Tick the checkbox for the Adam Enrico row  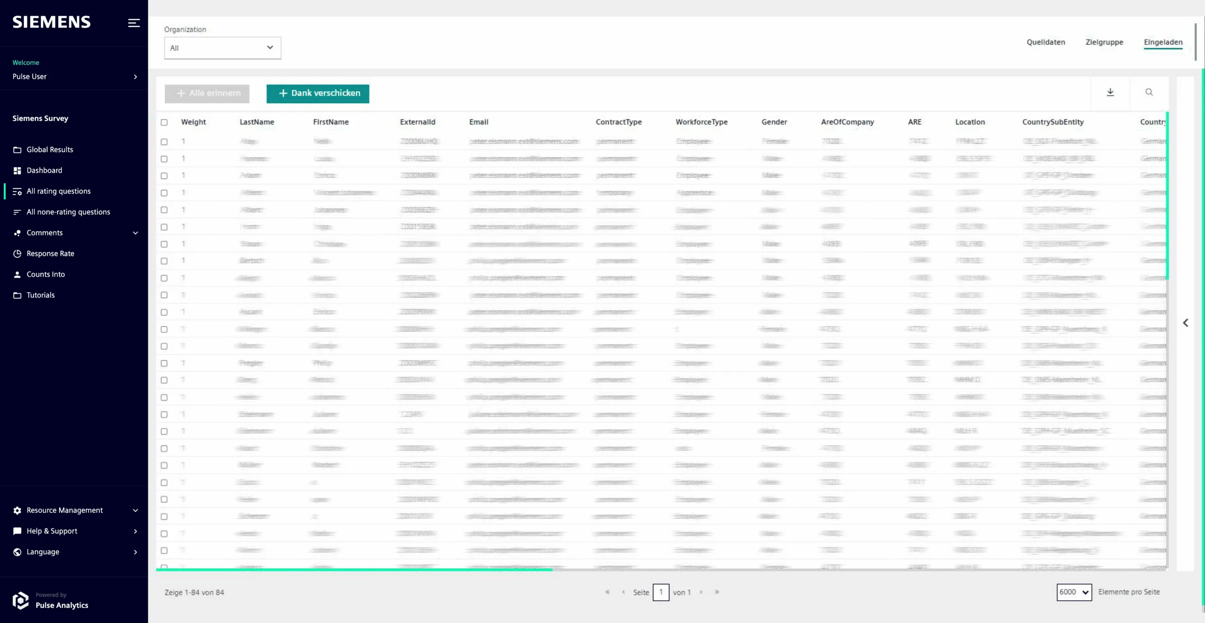click(164, 176)
